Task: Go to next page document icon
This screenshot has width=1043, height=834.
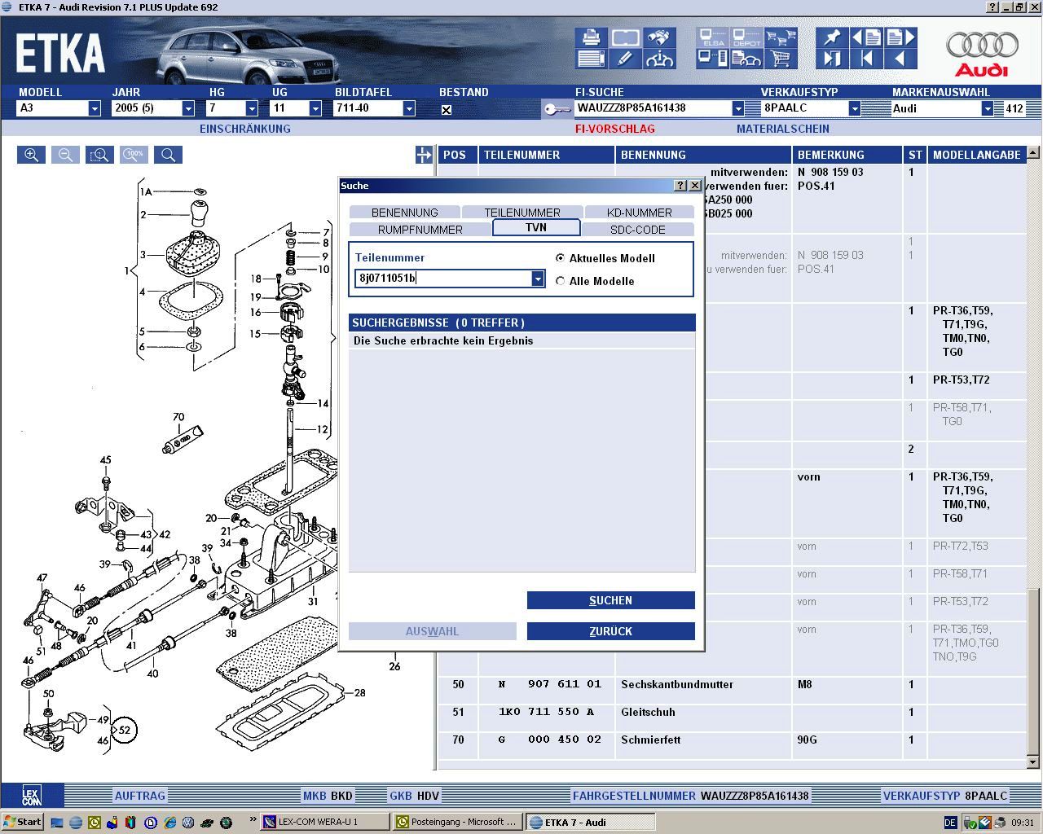Action: pos(900,38)
